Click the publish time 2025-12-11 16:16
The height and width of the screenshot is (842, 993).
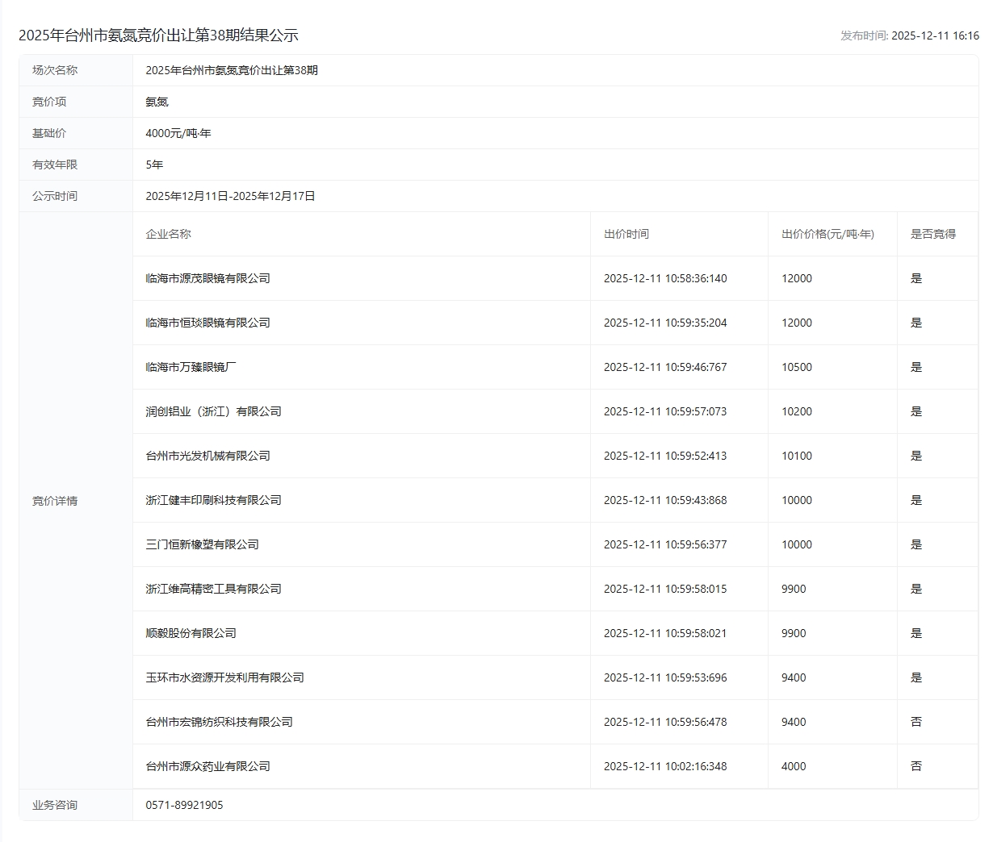[x=934, y=35]
